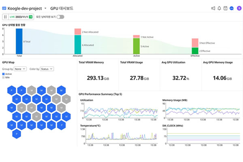Viewport: 243px width, 162px height.
Task: Open the purple user profile avatar
Action: pyautogui.click(x=238, y=8)
